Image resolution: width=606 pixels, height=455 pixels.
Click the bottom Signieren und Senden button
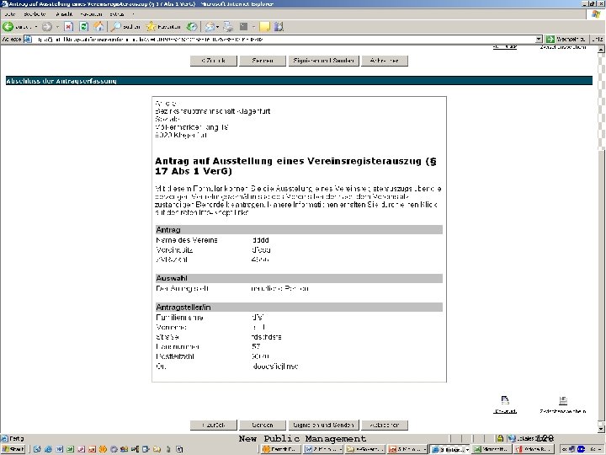(x=323, y=425)
